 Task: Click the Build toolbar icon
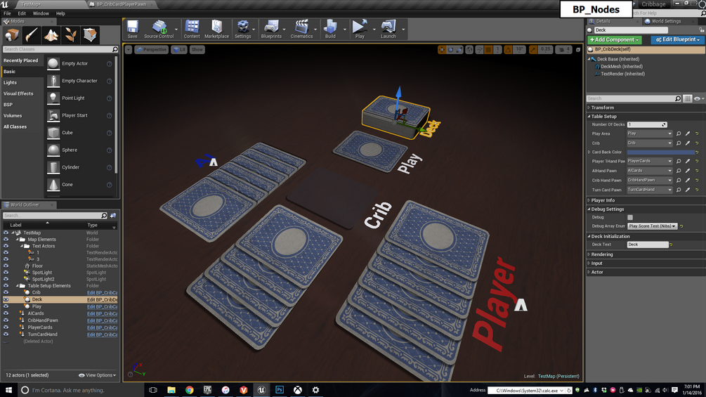click(330, 30)
